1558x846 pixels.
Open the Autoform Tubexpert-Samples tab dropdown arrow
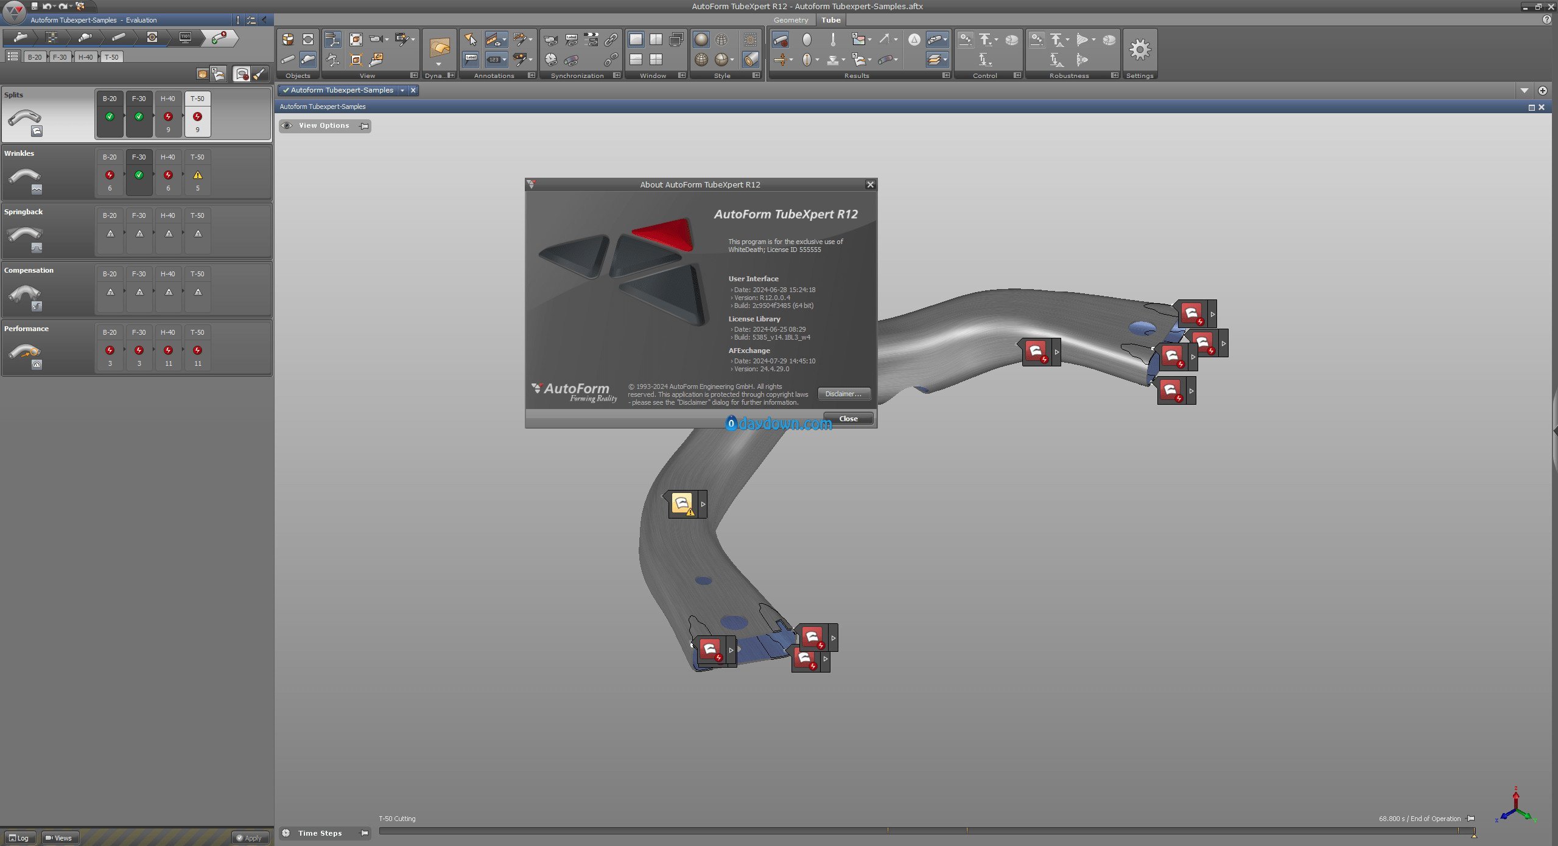[402, 90]
